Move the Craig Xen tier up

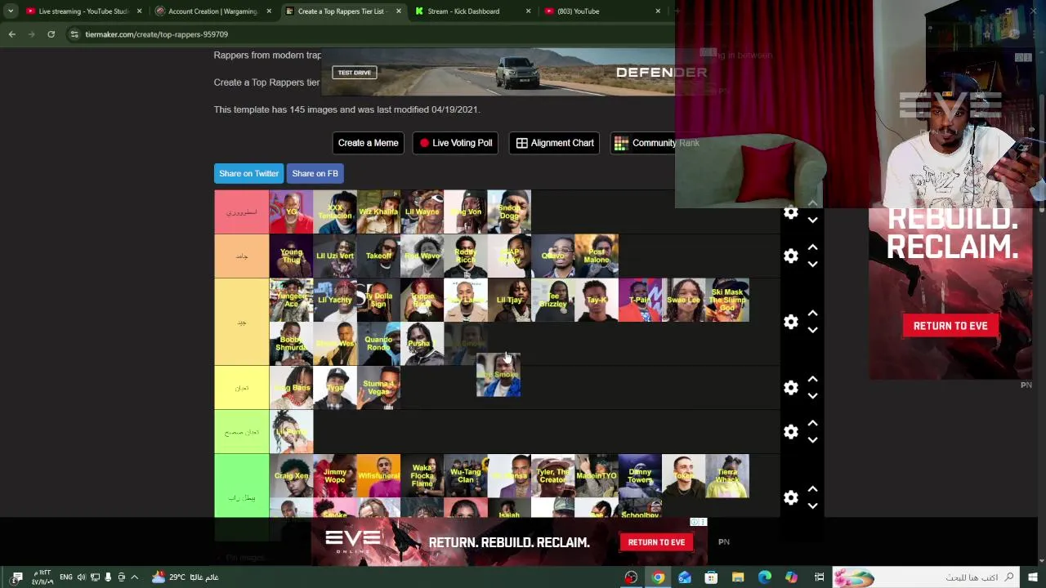(x=812, y=489)
